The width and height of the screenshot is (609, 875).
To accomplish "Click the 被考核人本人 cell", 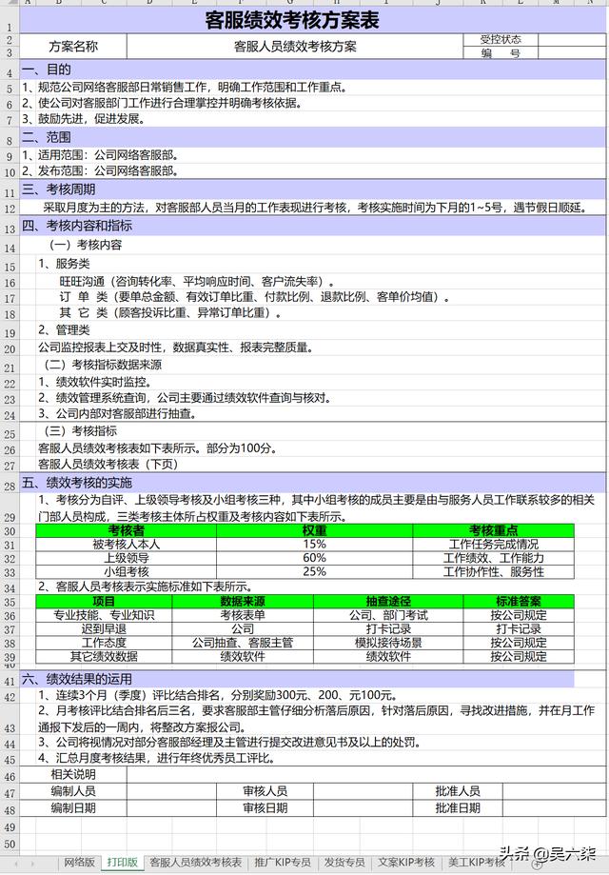I will click(x=126, y=544).
